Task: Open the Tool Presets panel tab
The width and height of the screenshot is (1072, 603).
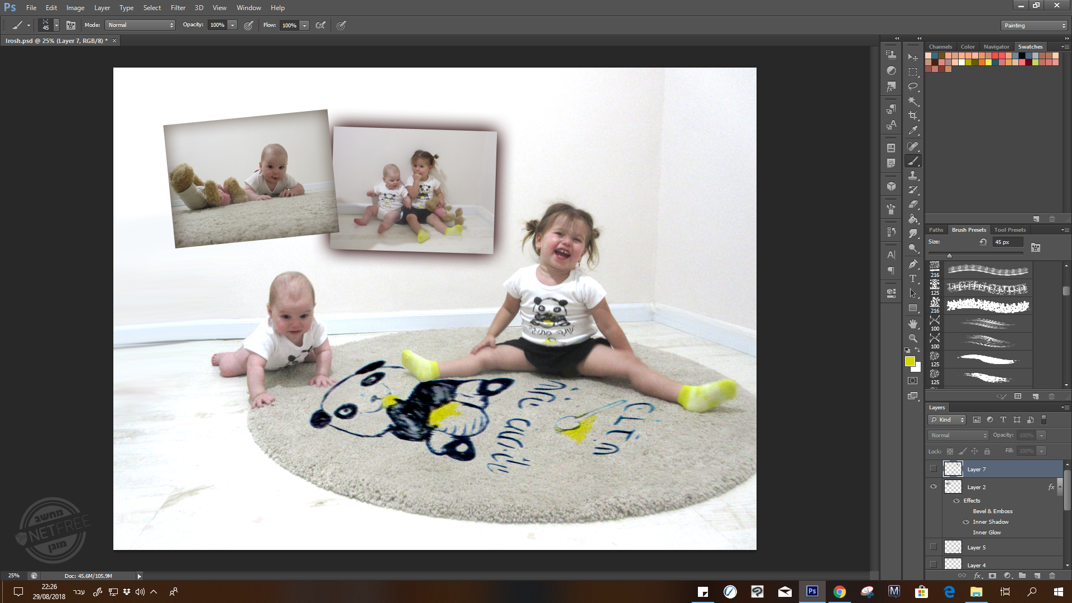Action: coord(1009,230)
